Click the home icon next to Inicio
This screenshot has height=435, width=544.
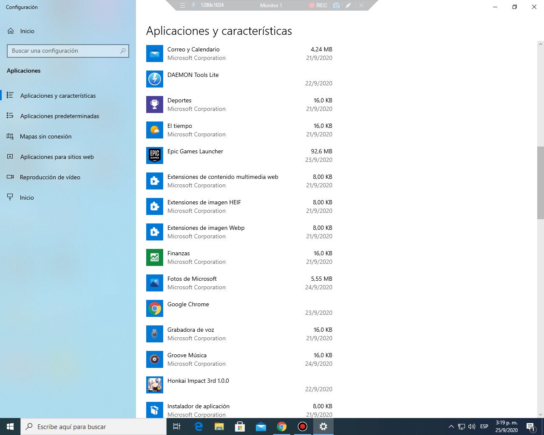coord(11,31)
